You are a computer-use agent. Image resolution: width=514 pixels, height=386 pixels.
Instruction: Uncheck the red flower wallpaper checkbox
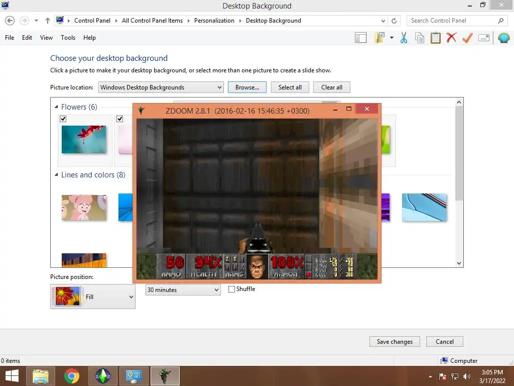tap(63, 119)
